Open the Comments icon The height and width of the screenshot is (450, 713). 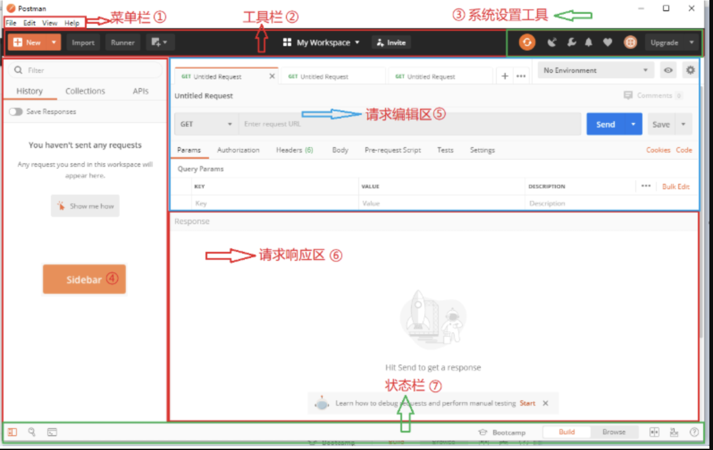point(628,95)
